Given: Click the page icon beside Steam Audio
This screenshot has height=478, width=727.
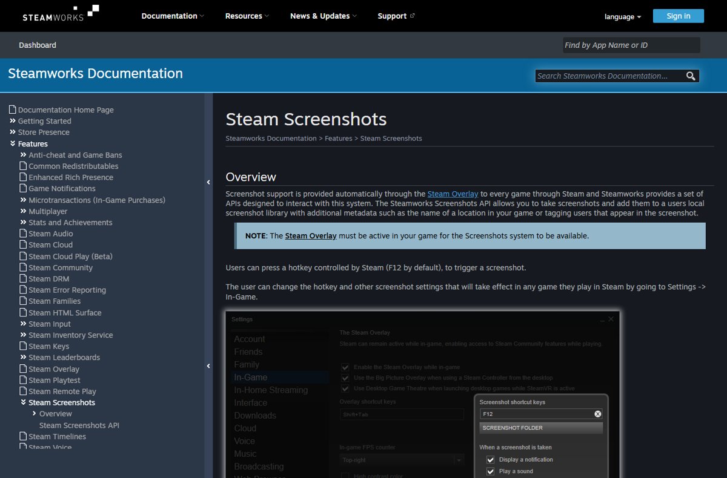Looking at the screenshot, I should tap(23, 234).
